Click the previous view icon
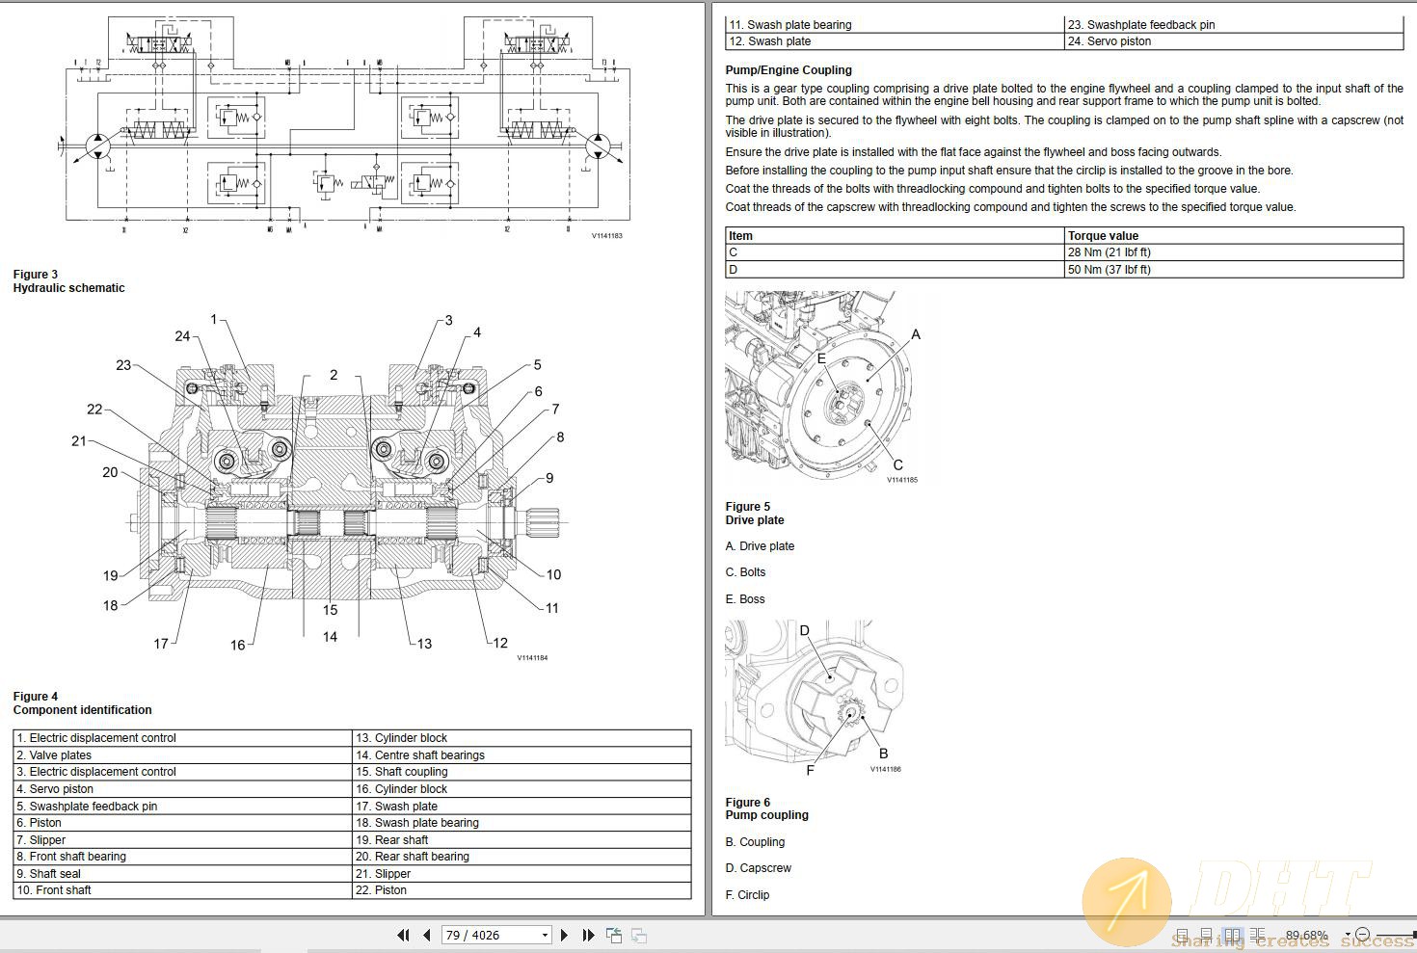The height and width of the screenshot is (953, 1417). point(614,935)
